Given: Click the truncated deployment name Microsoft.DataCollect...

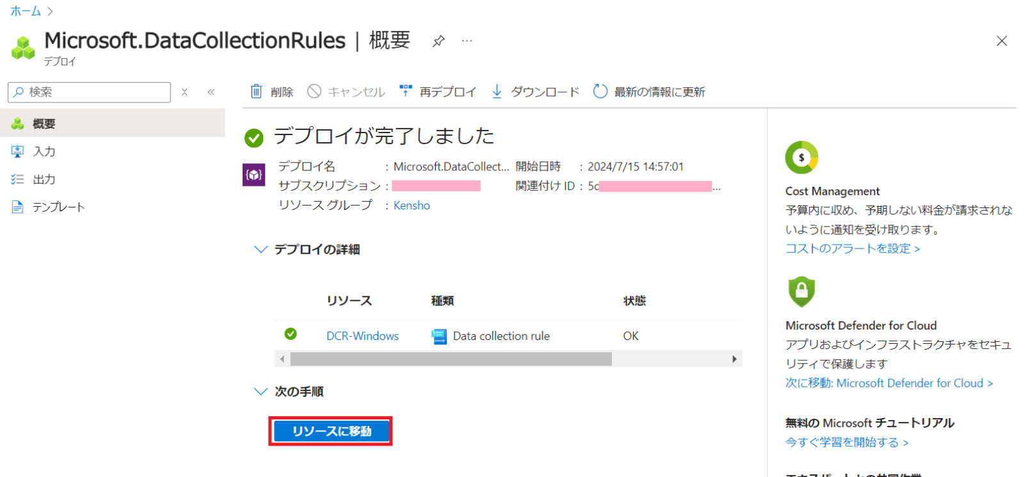Looking at the screenshot, I should click(x=451, y=166).
